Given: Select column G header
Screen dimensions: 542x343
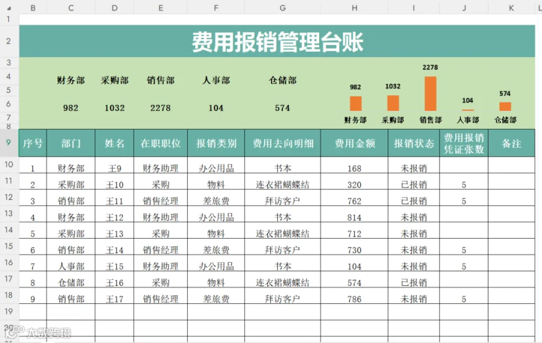Looking at the screenshot, I should [282, 8].
